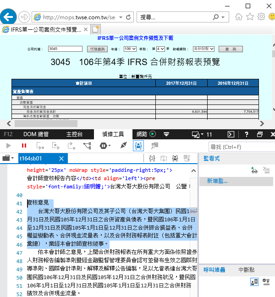The width and height of the screenshot is (275, 297).
Task: Open the 年度 106 dropdown
Action: pos(130,49)
